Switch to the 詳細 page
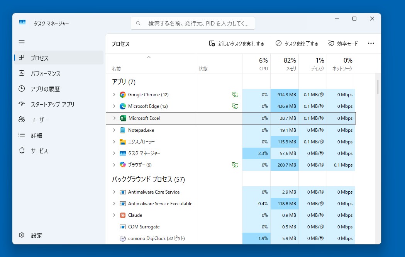 (x=59, y=135)
